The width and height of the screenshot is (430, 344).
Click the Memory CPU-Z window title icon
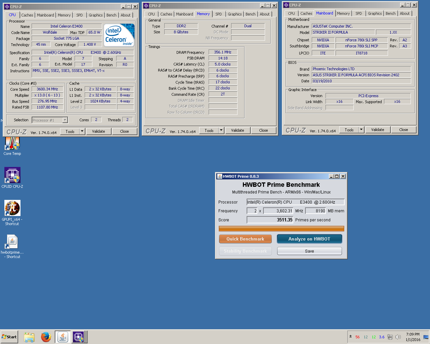(x=146, y=6)
